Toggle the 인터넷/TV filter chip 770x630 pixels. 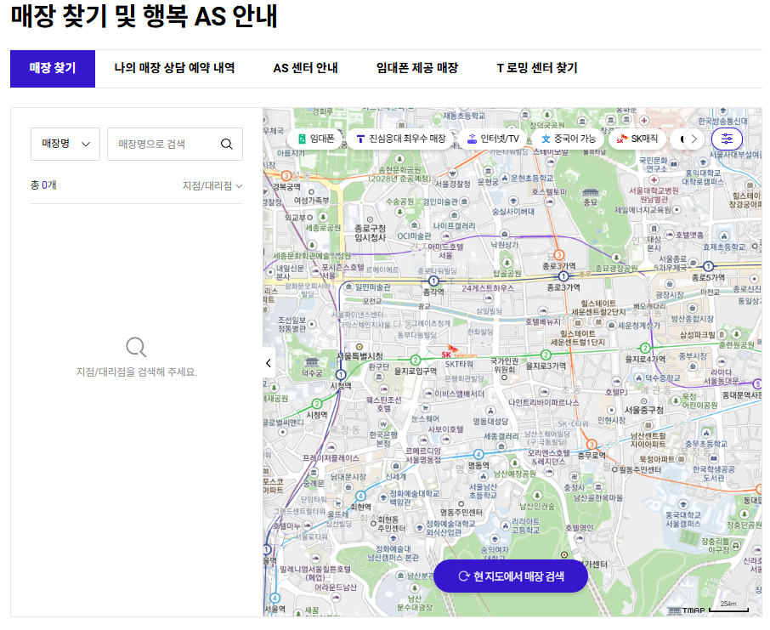(x=493, y=139)
